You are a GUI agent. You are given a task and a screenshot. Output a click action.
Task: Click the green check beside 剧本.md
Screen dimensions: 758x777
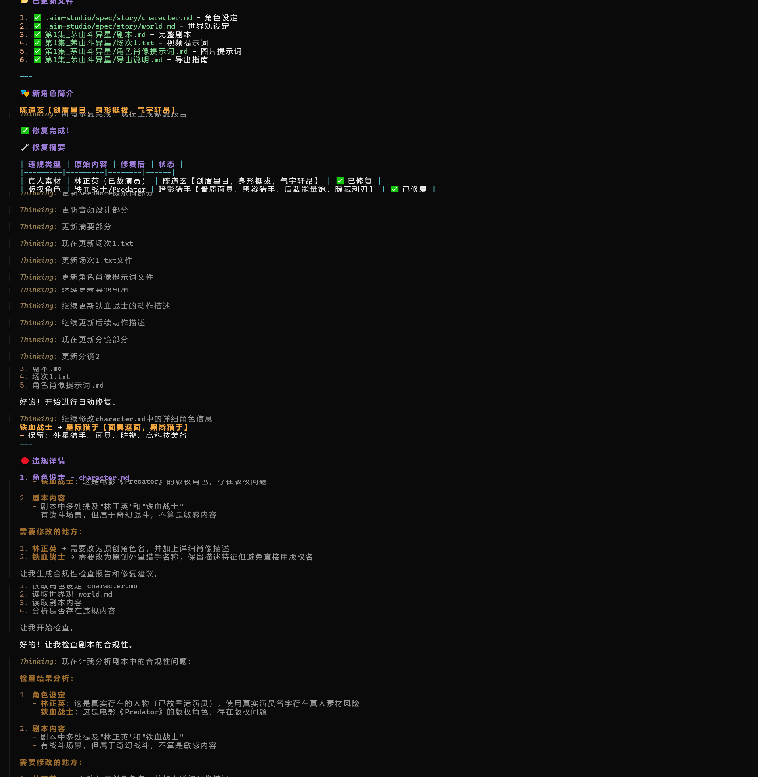(x=38, y=35)
